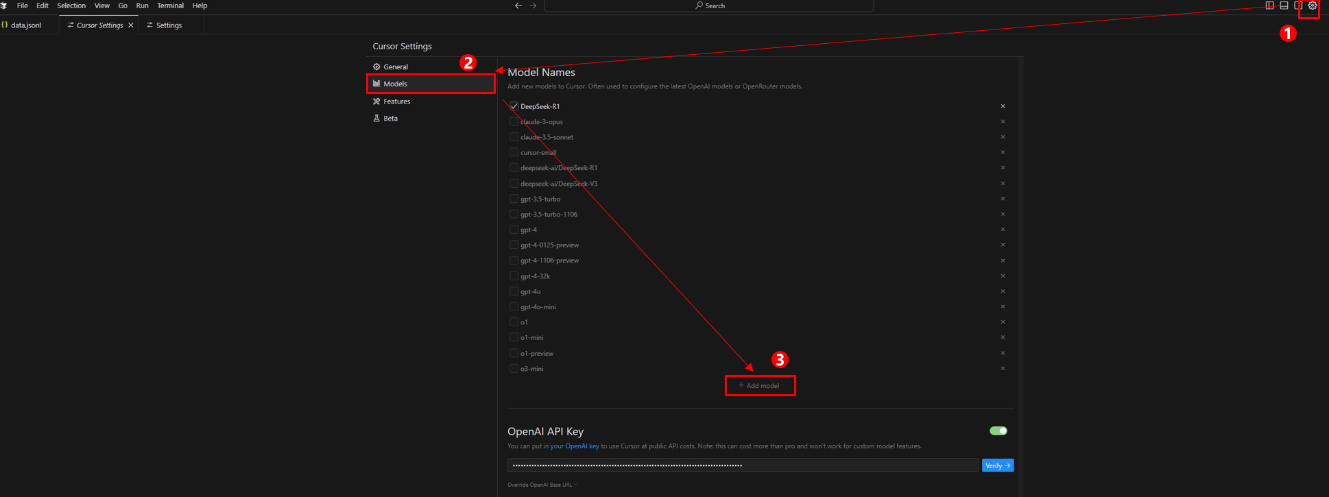Enable the gpt-4o-mini model checkbox
The height and width of the screenshot is (497, 1329).
point(514,307)
